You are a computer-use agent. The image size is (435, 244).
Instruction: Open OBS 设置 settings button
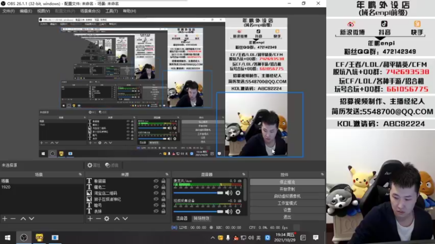(x=287, y=210)
